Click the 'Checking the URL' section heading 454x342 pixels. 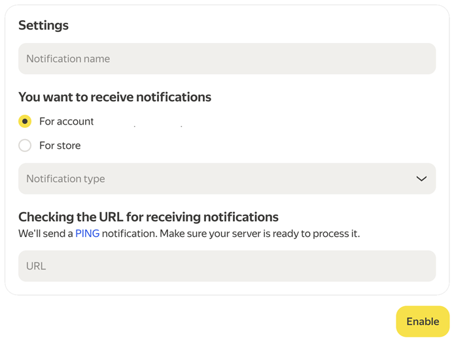click(x=148, y=217)
